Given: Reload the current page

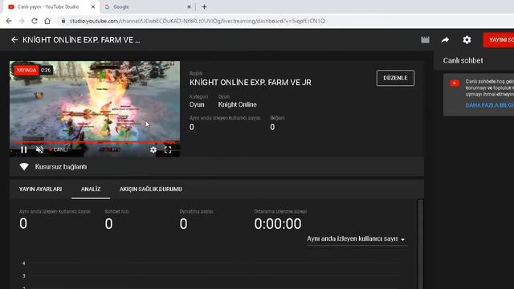Looking at the screenshot, I should [x=35, y=21].
